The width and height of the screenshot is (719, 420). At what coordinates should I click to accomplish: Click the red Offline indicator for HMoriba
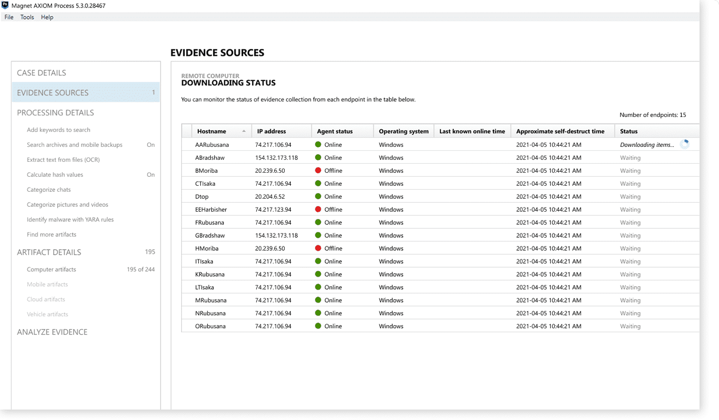(318, 249)
